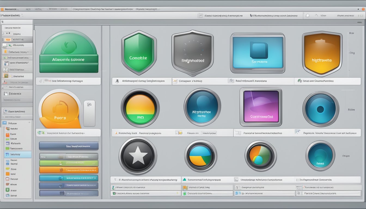Open the first menu item in the title bar
Screen dimensions: 366x209
(x=11, y=9)
